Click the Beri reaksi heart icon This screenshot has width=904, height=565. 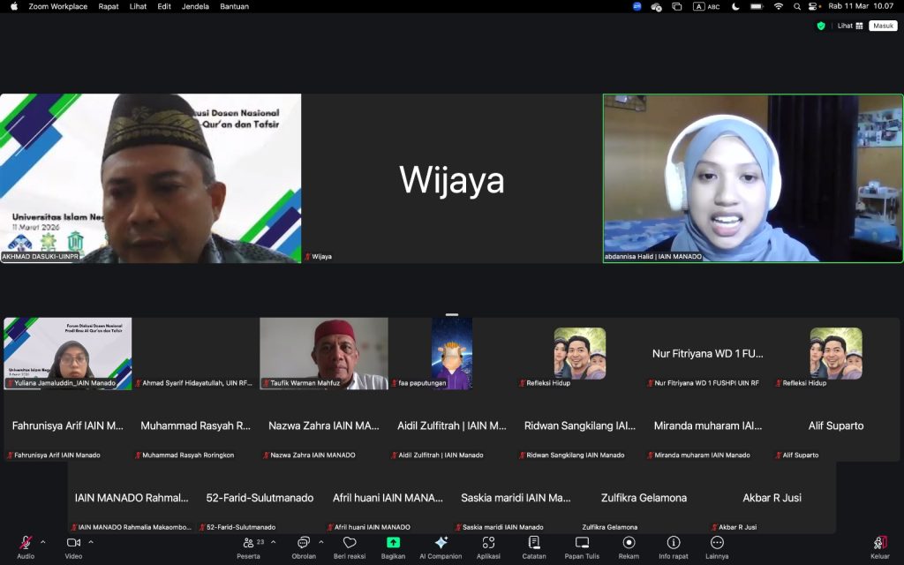click(x=350, y=543)
